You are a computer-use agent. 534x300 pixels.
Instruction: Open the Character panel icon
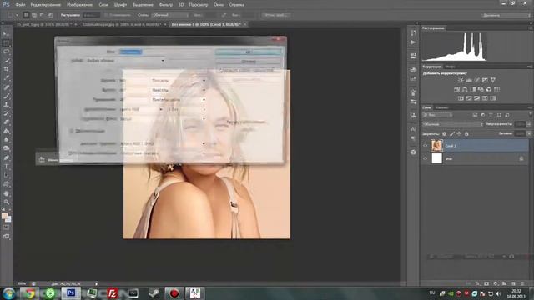413,129
